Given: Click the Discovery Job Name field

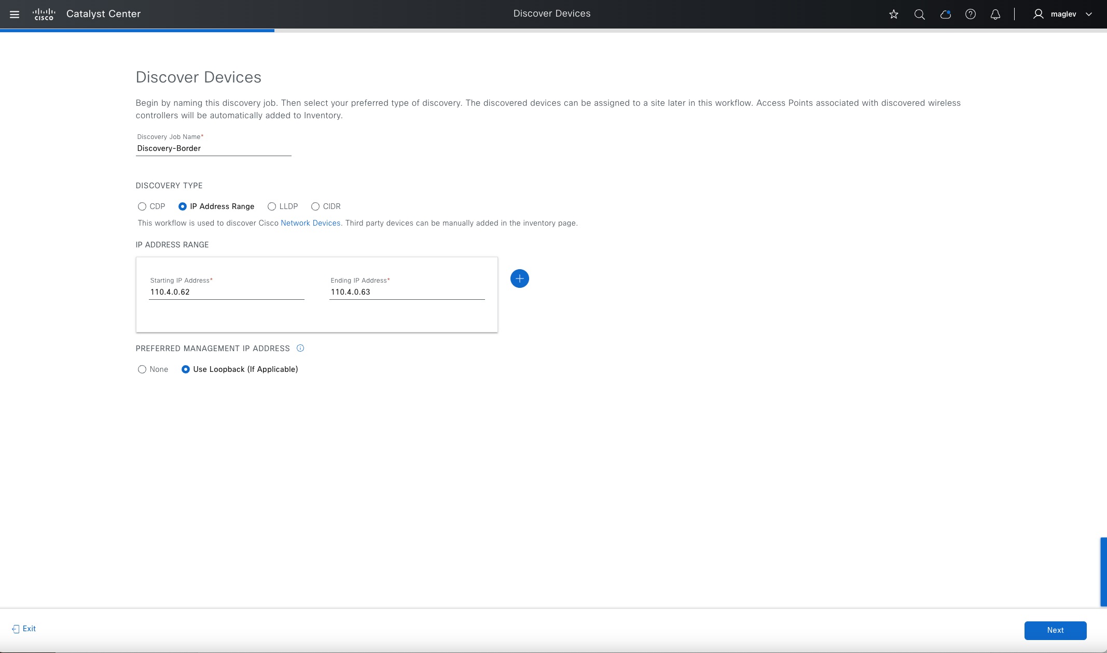Looking at the screenshot, I should pos(213,148).
